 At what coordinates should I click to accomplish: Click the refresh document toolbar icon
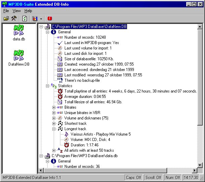point(24,19)
